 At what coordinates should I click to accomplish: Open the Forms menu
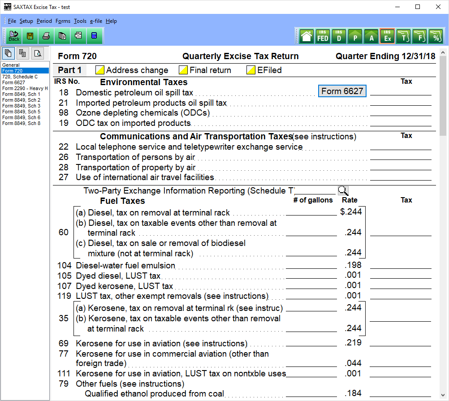coord(63,21)
